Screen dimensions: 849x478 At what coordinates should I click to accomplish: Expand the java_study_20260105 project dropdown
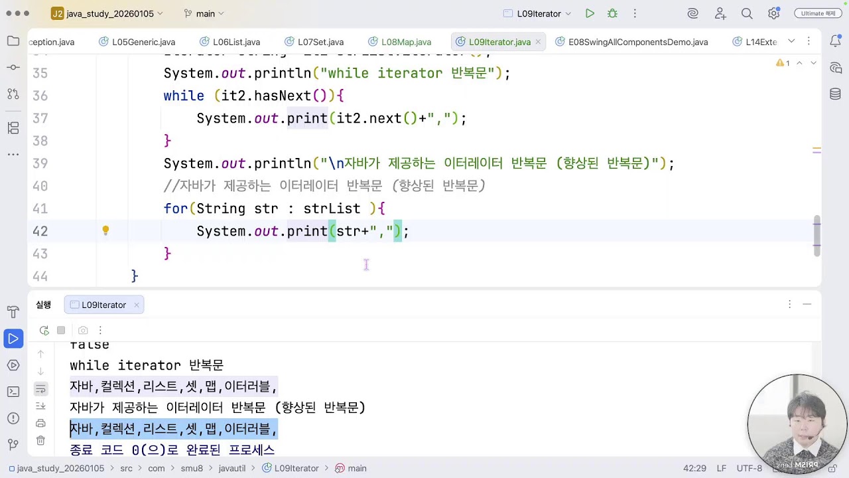(107, 13)
